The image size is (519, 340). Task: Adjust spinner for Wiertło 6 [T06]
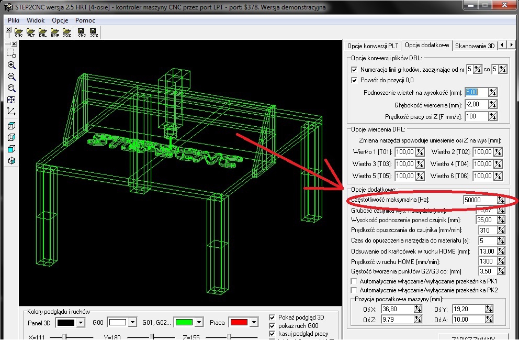[498, 176]
